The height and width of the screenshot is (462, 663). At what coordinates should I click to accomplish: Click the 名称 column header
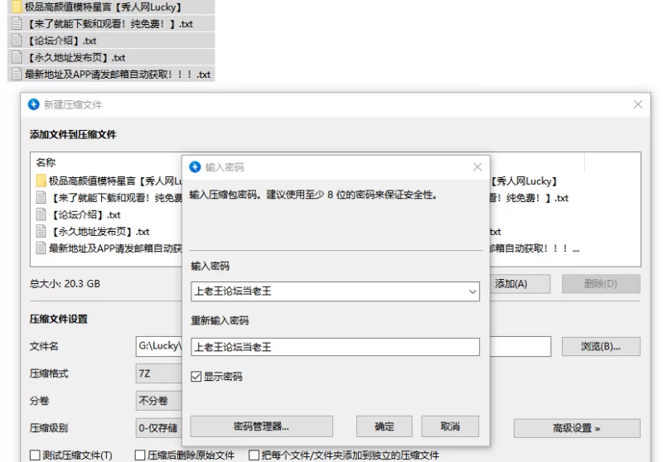pyautogui.click(x=46, y=162)
